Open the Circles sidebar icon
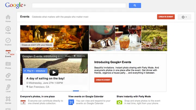This screenshot has width=196, height=110. click(8, 76)
